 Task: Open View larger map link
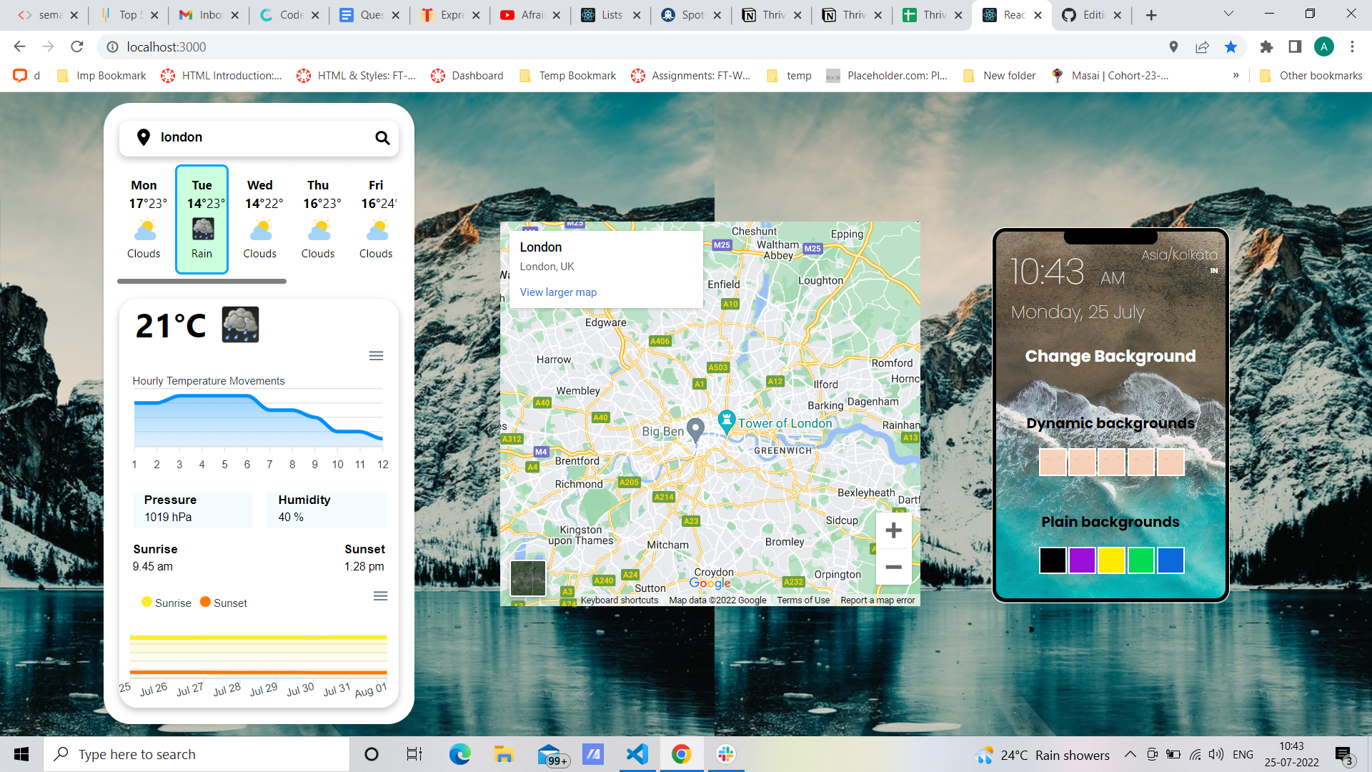pyautogui.click(x=558, y=292)
